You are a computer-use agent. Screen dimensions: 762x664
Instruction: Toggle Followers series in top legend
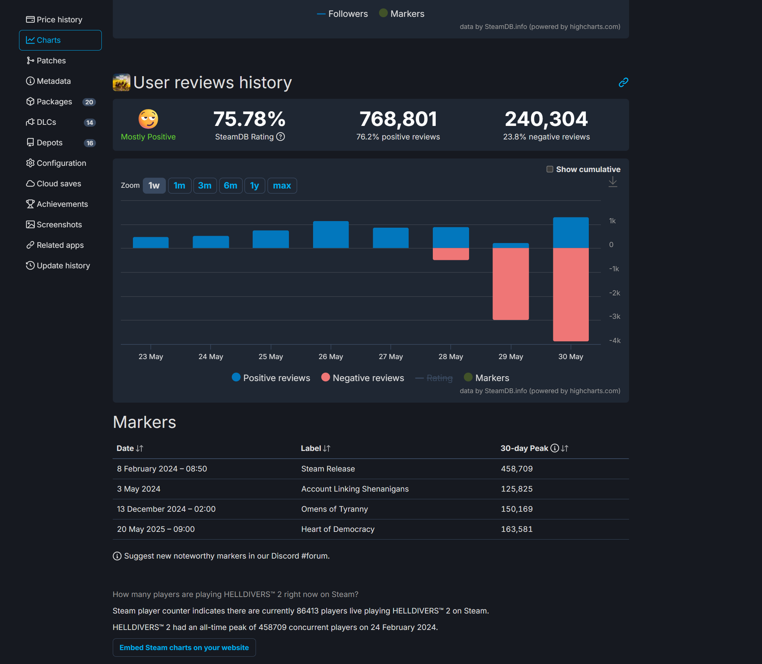[x=342, y=14]
